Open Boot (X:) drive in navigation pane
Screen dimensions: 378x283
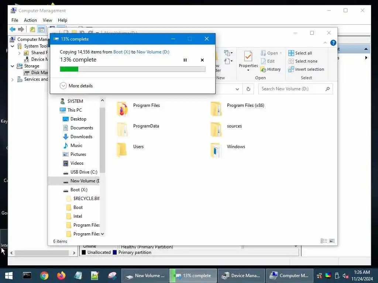[x=75, y=190]
